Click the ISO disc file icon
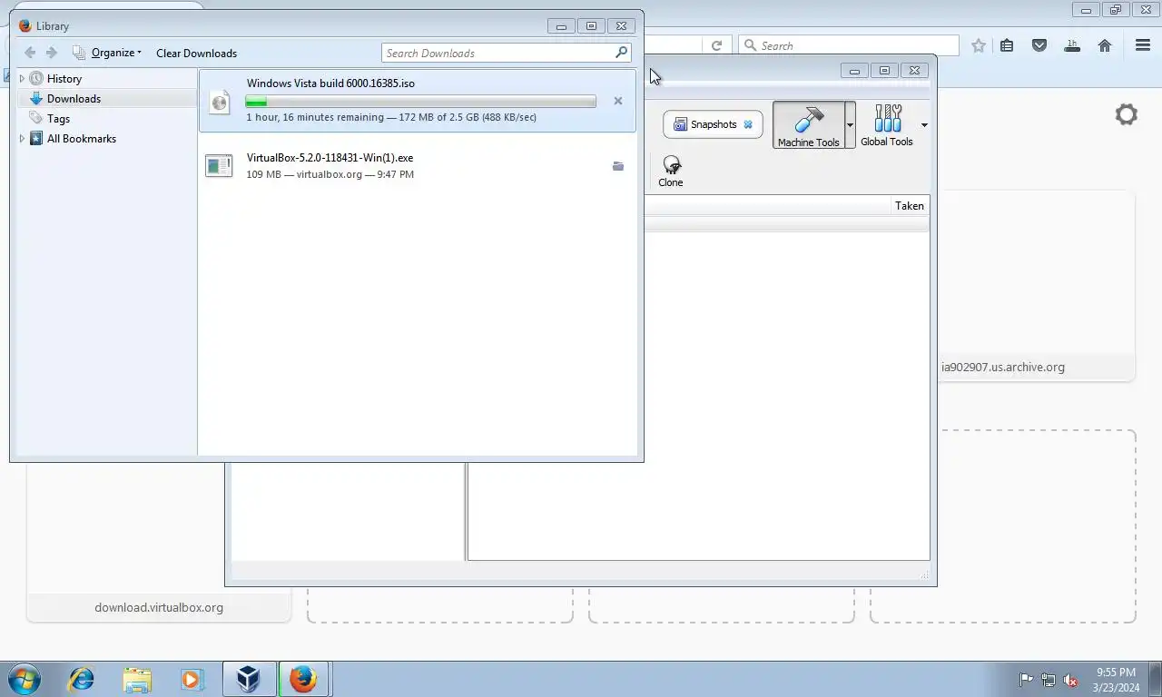1162x697 pixels. pos(220,101)
